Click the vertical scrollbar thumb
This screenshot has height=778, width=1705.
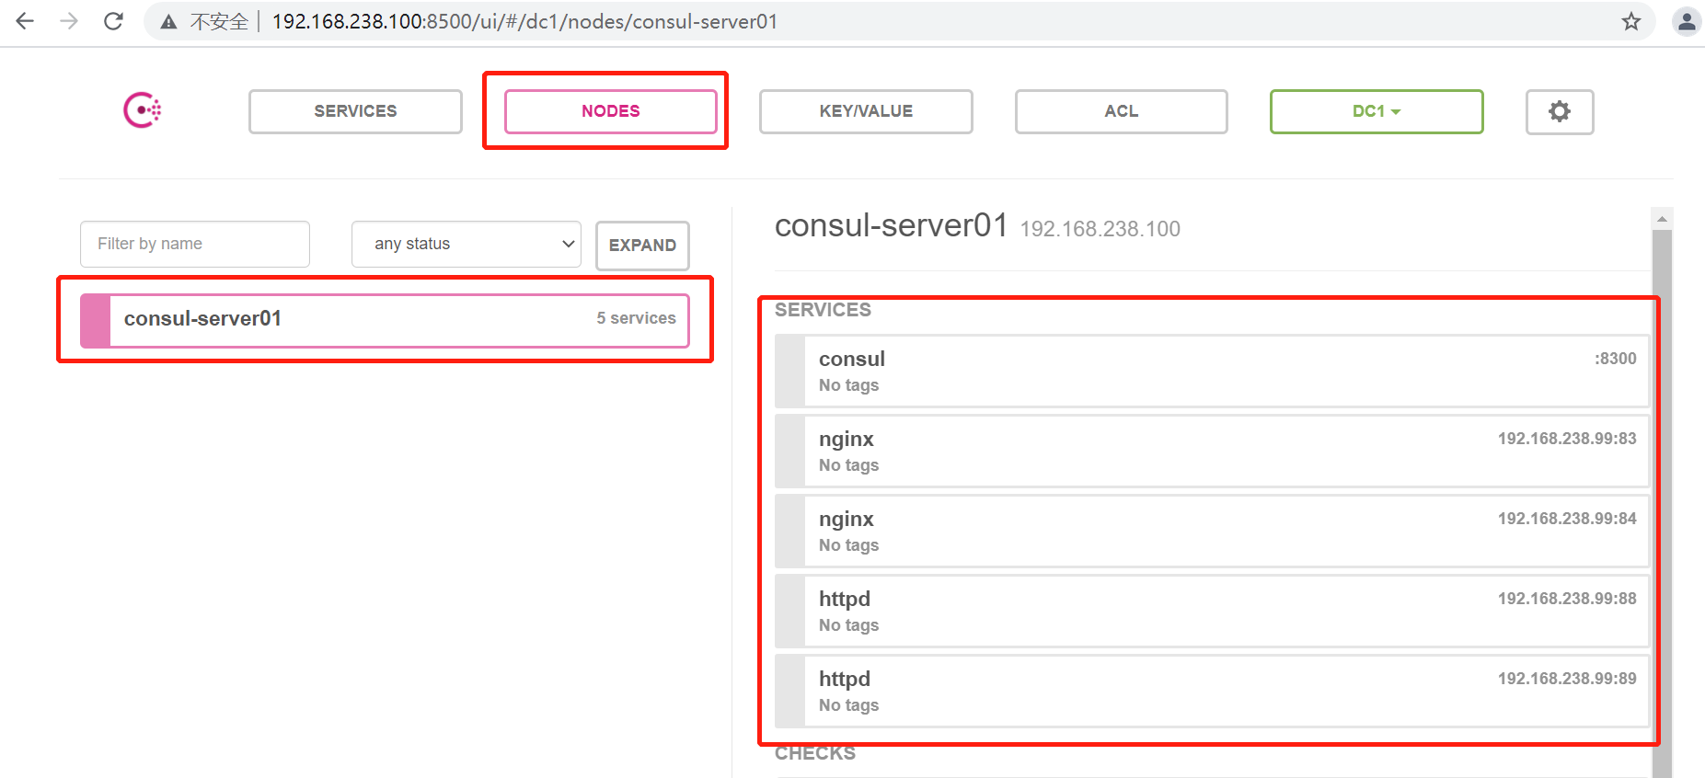pyautogui.click(x=1662, y=504)
